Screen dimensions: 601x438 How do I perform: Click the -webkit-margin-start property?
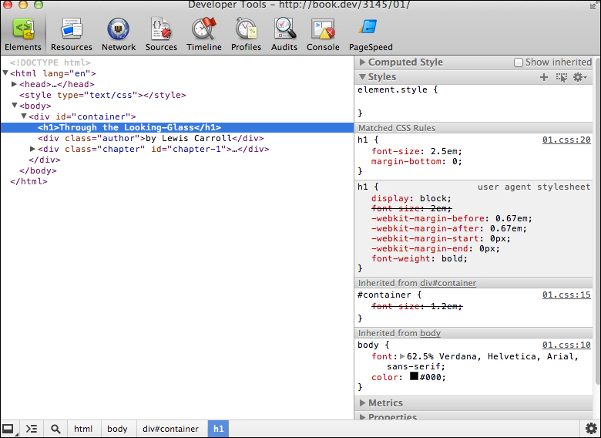coord(441,238)
